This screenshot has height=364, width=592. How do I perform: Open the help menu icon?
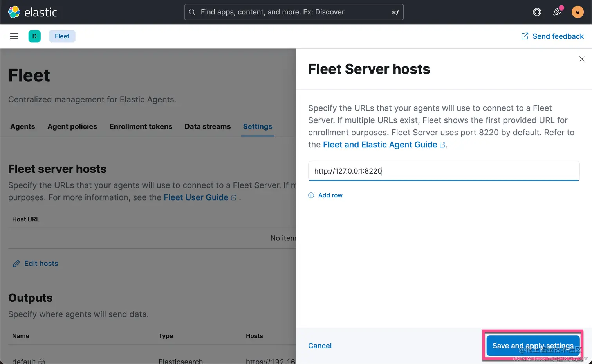point(537,12)
